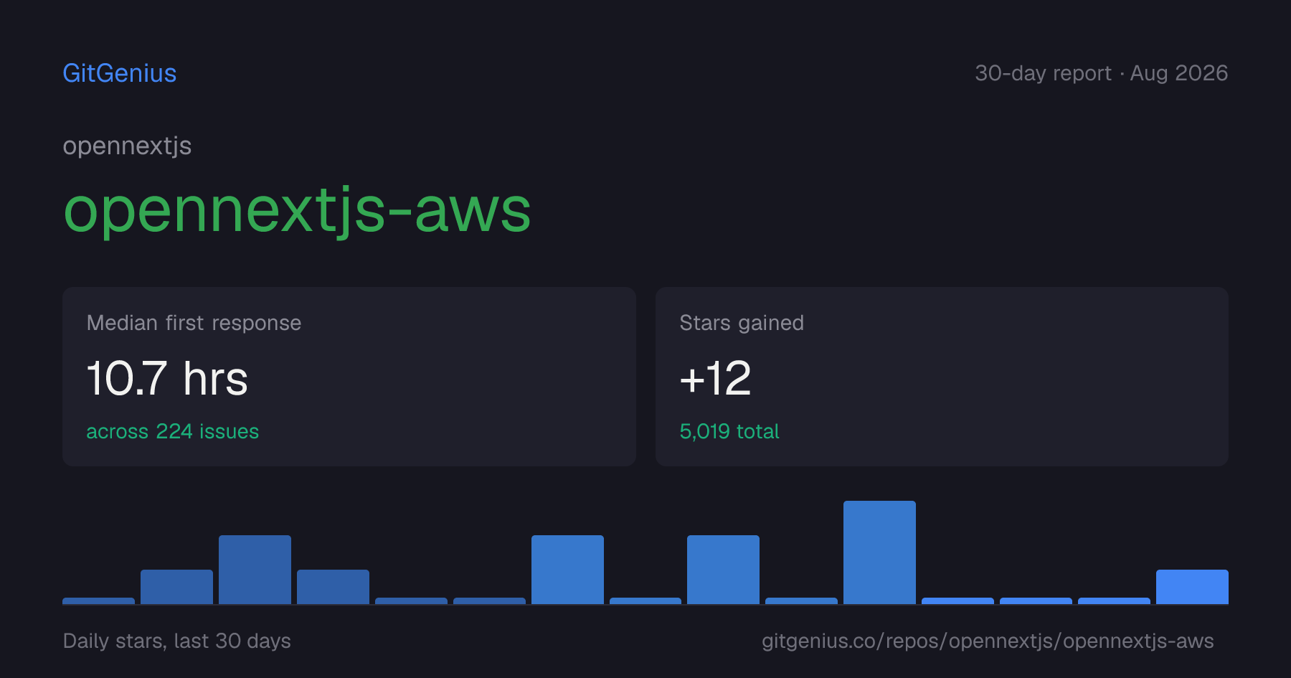Click the GitGenius brand link

click(120, 73)
